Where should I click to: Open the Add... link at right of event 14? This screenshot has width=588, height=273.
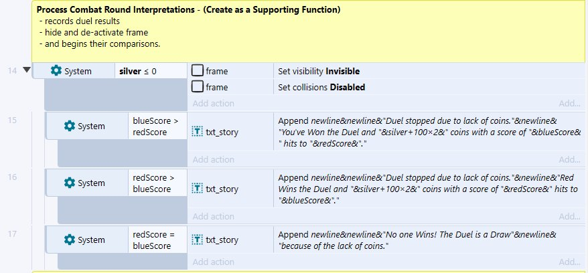click(x=569, y=103)
